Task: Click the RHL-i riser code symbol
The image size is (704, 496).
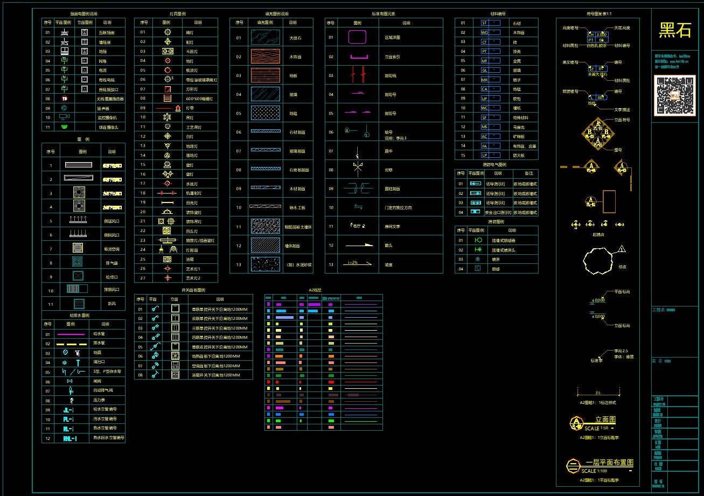Action: click(x=70, y=438)
